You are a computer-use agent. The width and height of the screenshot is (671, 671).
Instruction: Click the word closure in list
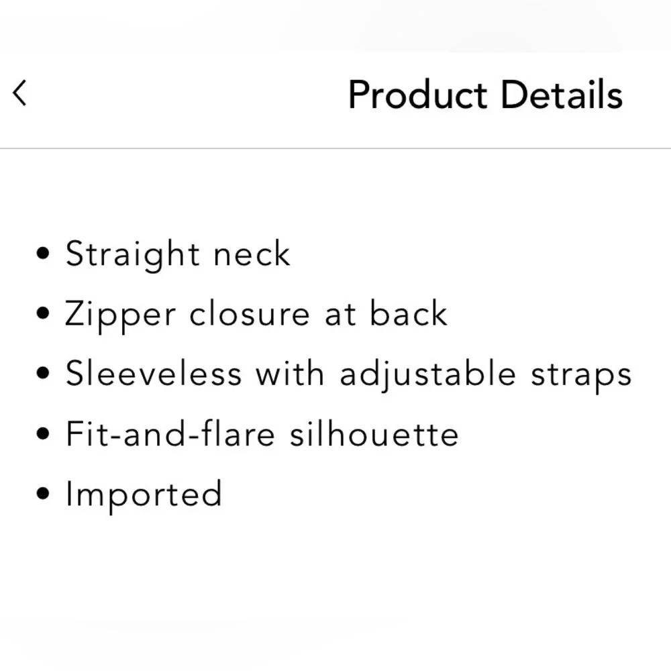pyautogui.click(x=250, y=313)
